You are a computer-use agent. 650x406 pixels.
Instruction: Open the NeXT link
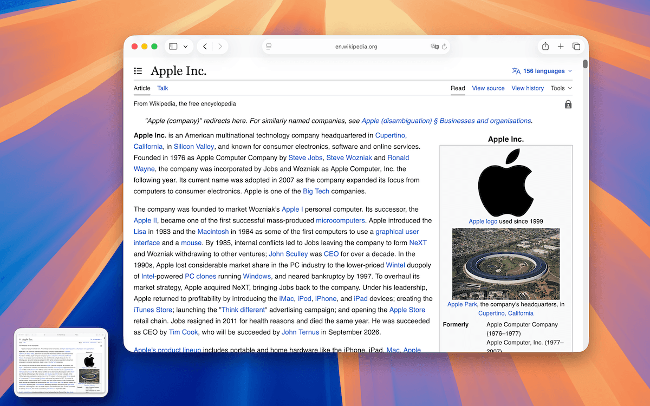[x=418, y=243]
